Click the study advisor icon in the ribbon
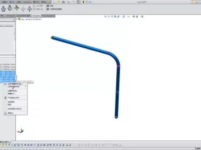This screenshot has width=201, height=150. click(3, 9)
